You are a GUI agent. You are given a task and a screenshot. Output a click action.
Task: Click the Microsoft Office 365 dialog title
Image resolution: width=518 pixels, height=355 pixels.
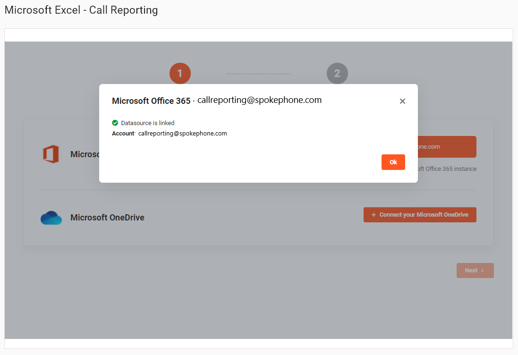coord(151,101)
